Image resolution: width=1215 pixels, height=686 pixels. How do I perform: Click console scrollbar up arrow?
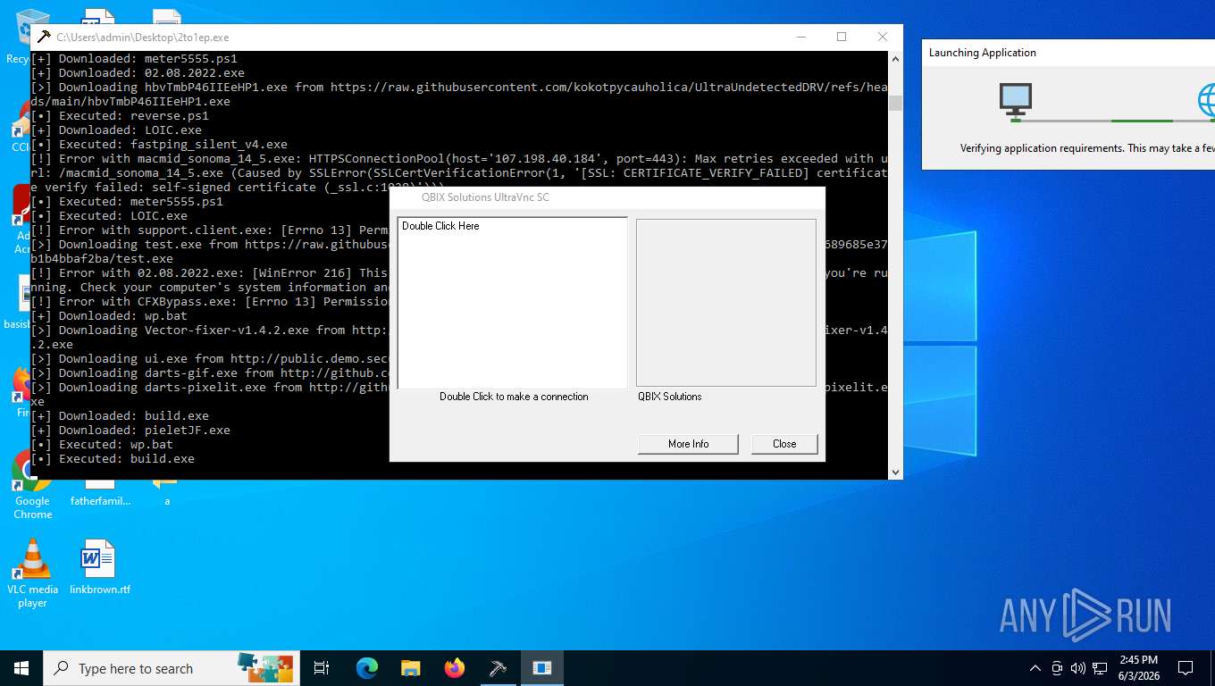point(895,58)
